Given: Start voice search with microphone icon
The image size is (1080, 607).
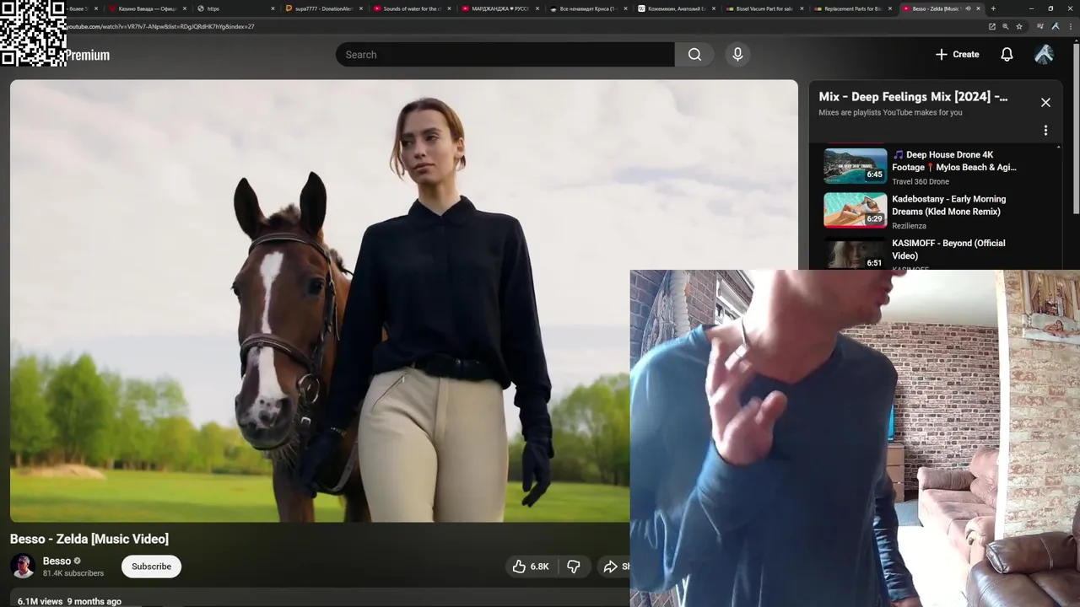Looking at the screenshot, I should point(737,55).
